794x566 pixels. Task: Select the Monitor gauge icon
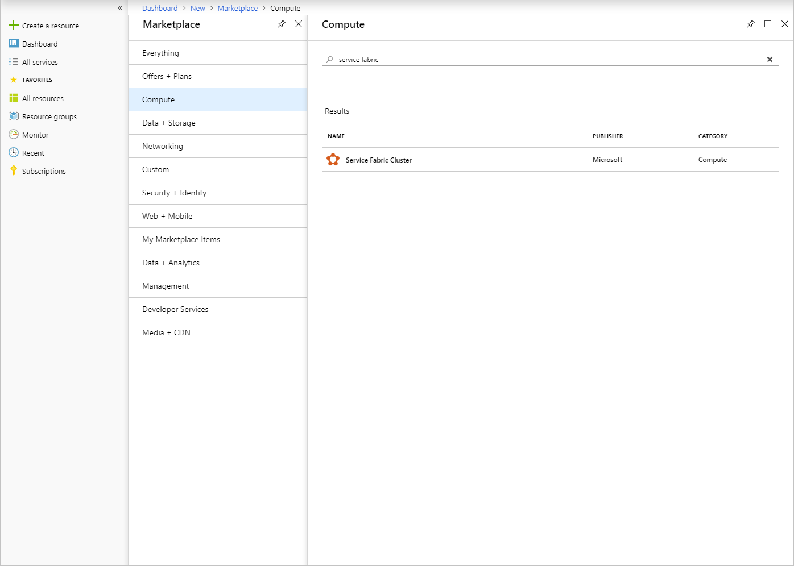(x=13, y=134)
